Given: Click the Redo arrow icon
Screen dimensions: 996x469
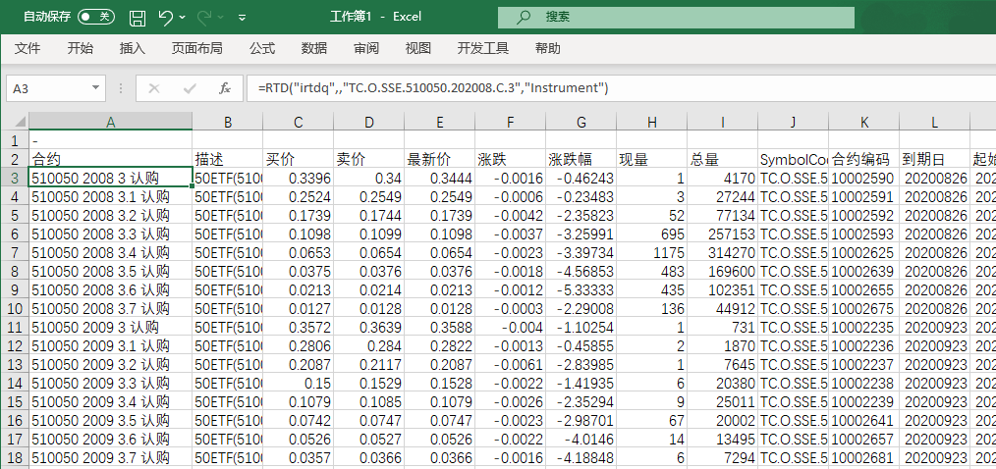Looking at the screenshot, I should 205,17.
